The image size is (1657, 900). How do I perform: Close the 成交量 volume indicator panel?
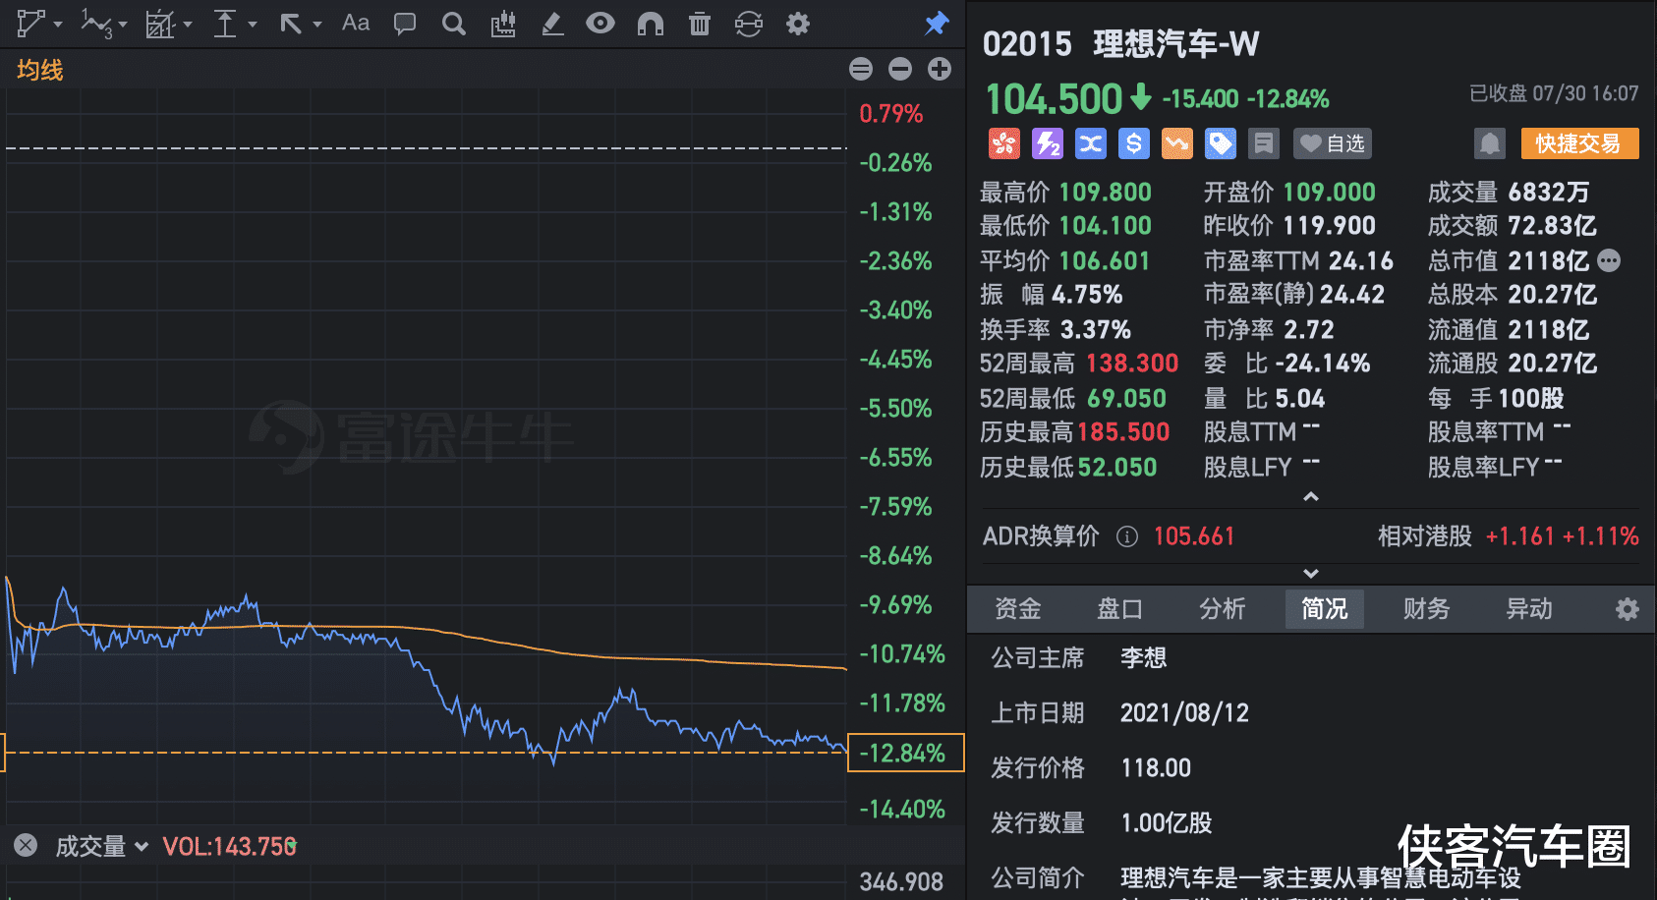tap(26, 845)
